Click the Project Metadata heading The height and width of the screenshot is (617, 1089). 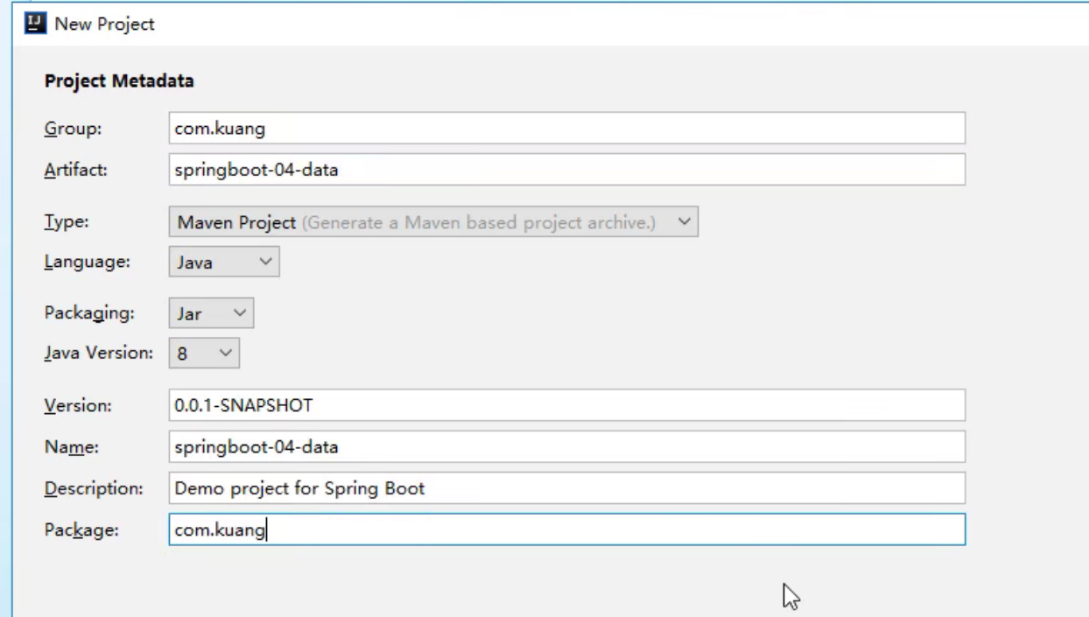tap(119, 81)
